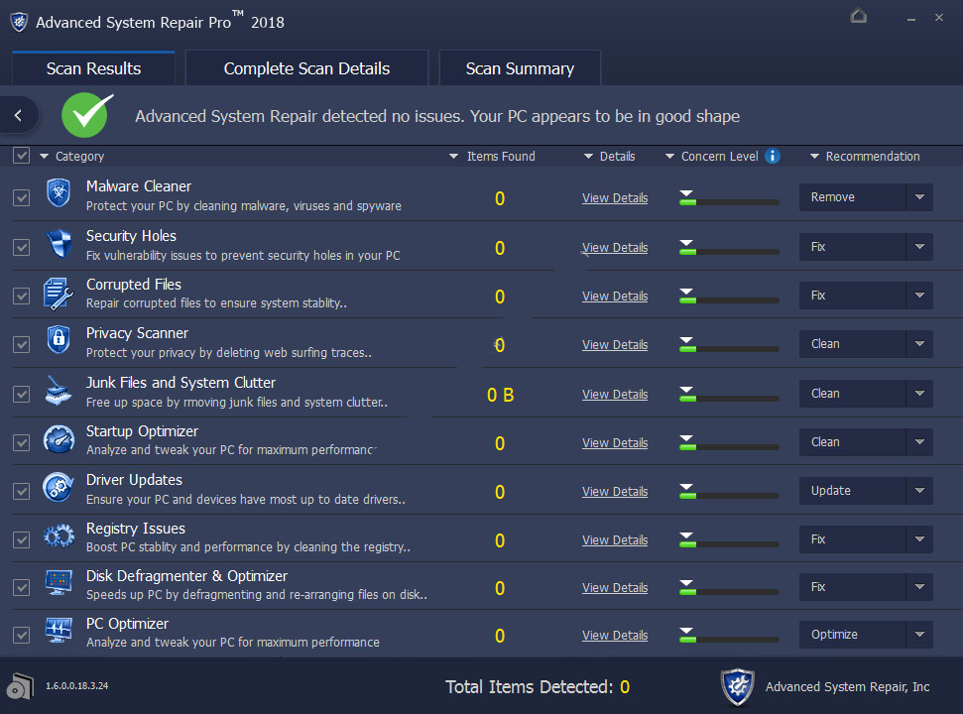The height and width of the screenshot is (714, 963).
Task: Uncheck the Corrupted Files checkbox
Action: [22, 296]
